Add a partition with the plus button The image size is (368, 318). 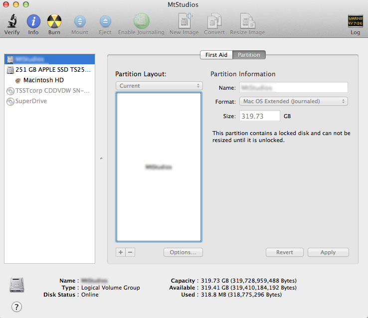point(121,252)
